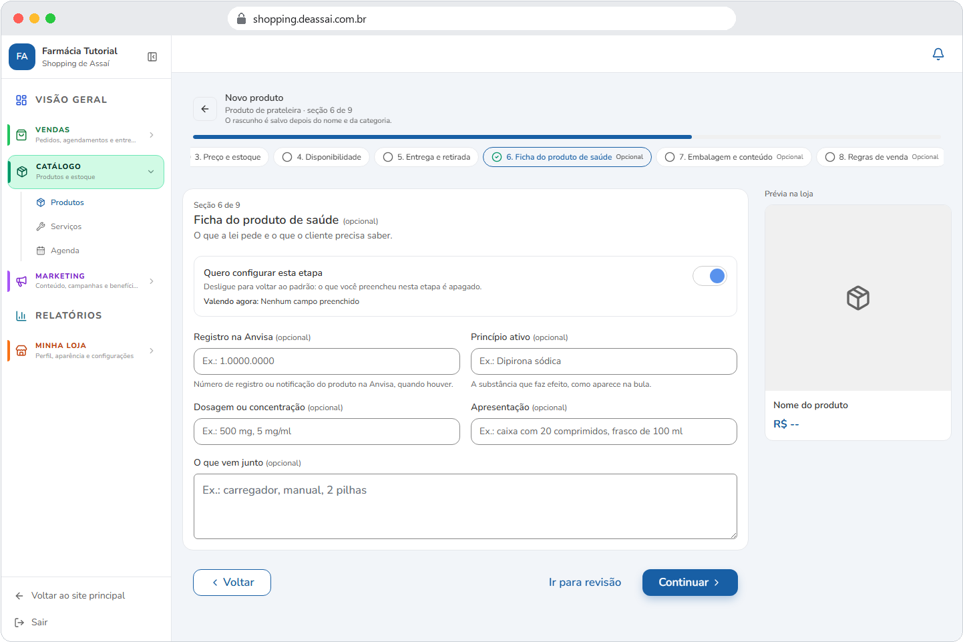Click the Minha Loja storefront icon
This screenshot has width=963, height=642.
(21, 351)
